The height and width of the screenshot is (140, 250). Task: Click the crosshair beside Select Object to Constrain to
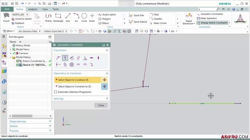104,86
